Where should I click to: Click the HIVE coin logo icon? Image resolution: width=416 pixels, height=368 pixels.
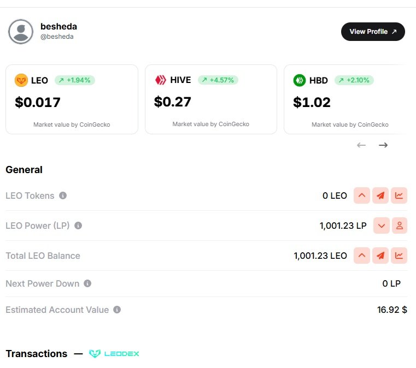[x=161, y=80]
